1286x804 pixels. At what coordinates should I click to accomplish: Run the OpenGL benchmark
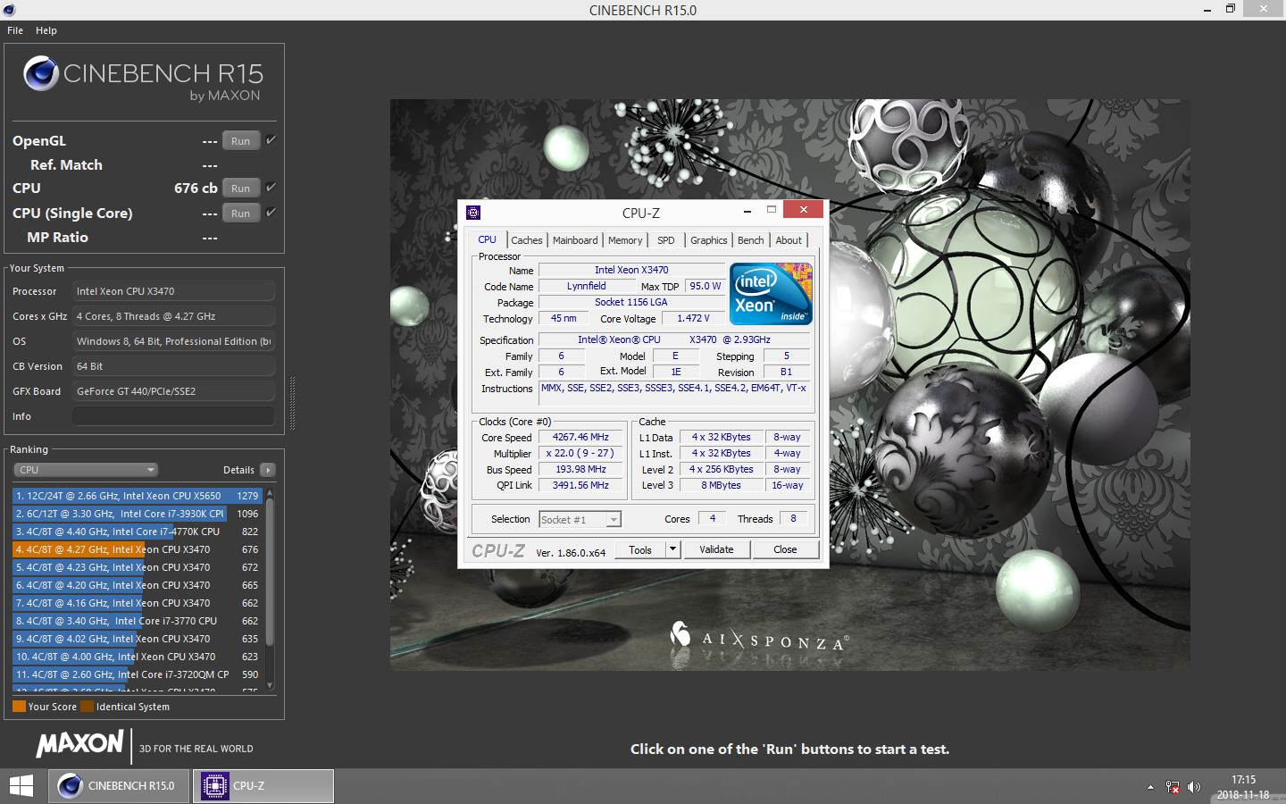[x=241, y=140]
